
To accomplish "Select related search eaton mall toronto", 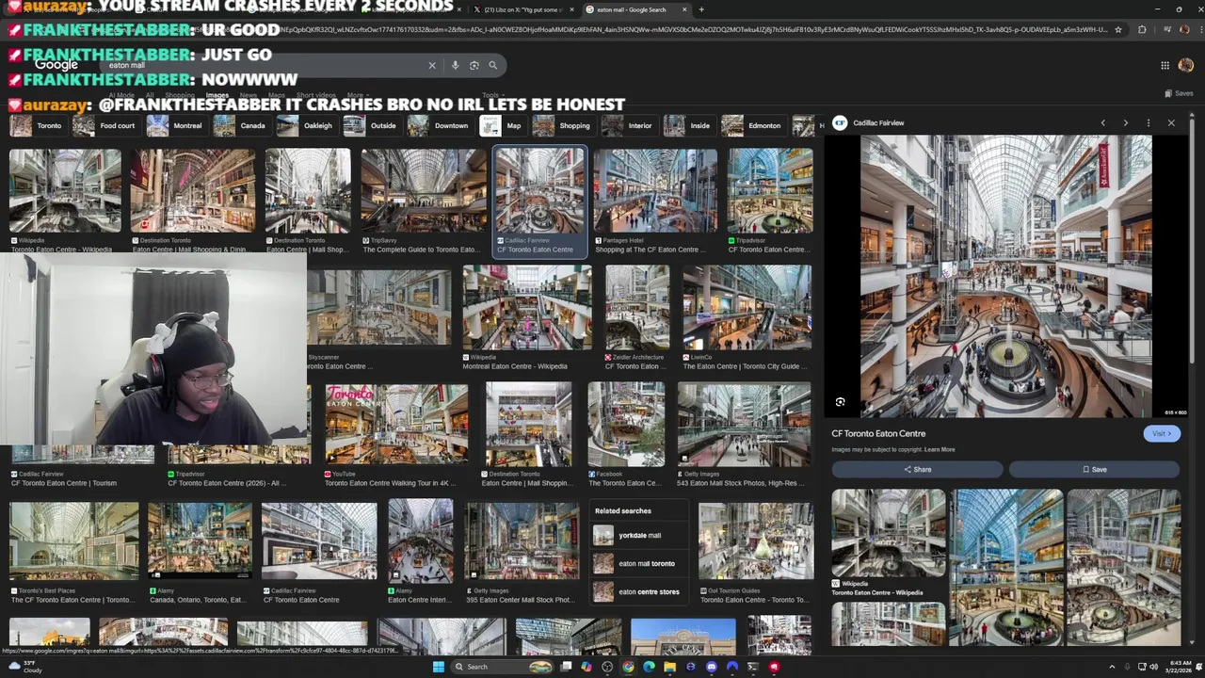I will click(x=639, y=563).
